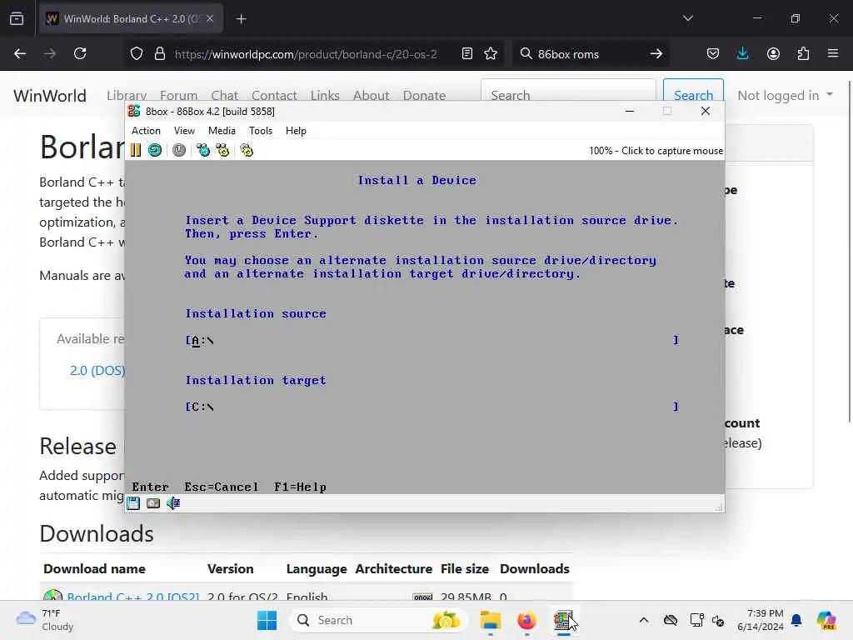Image resolution: width=853 pixels, height=640 pixels.
Task: Click the Firefox tracking protection shield icon
Action: (x=137, y=53)
